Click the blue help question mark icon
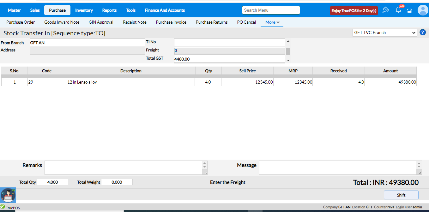The image size is (429, 212). [x=423, y=32]
